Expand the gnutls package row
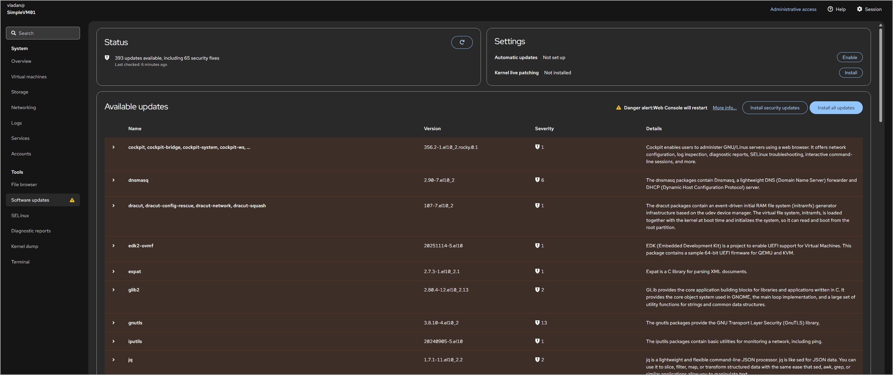893x375 pixels. pyautogui.click(x=113, y=323)
